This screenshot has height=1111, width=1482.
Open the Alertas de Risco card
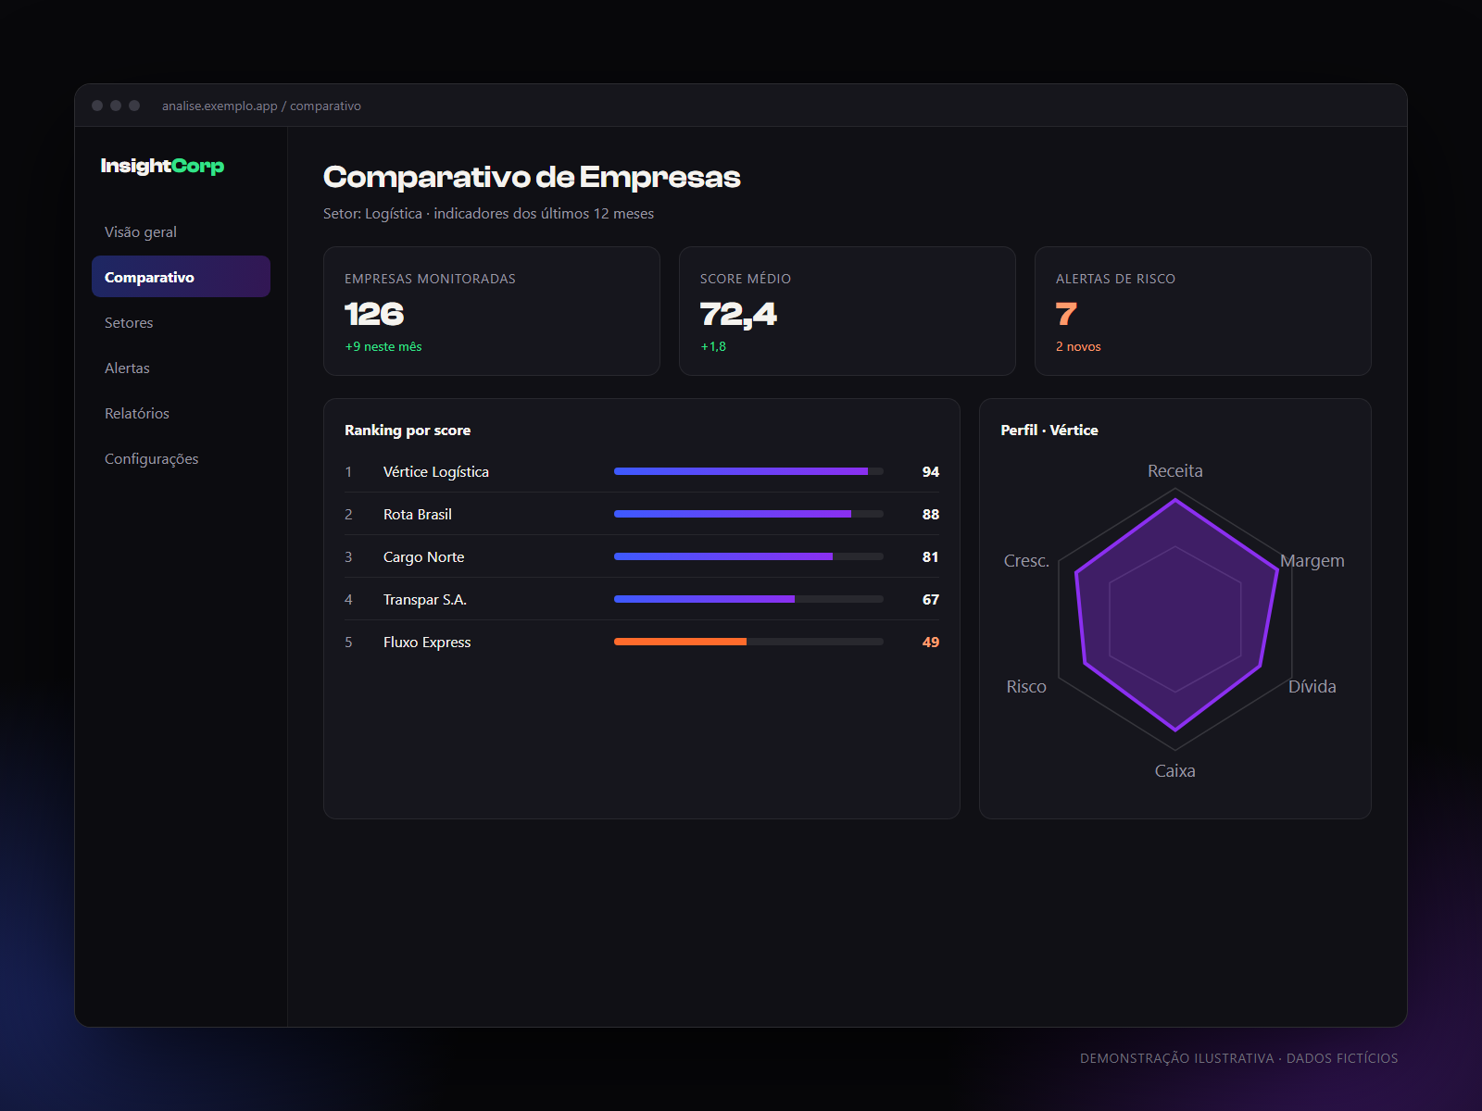(1202, 311)
